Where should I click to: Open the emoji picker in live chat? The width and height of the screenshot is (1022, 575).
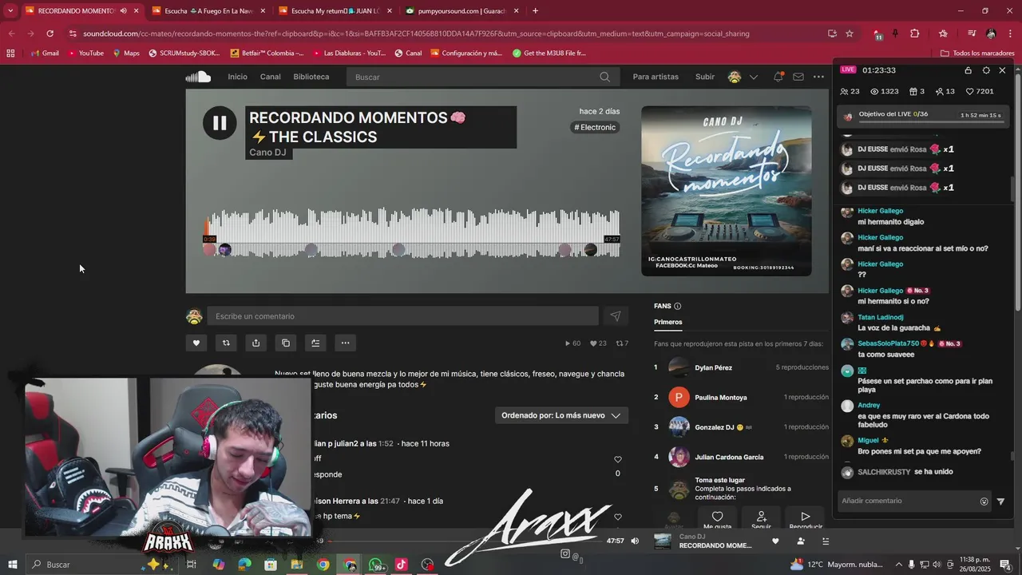[x=984, y=502]
